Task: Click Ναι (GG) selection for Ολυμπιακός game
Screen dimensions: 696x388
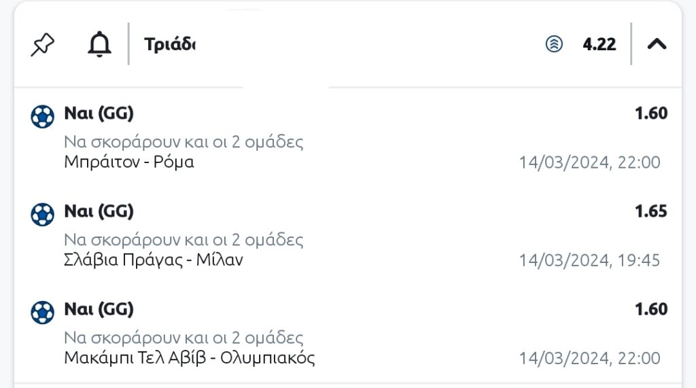Action: (x=99, y=309)
